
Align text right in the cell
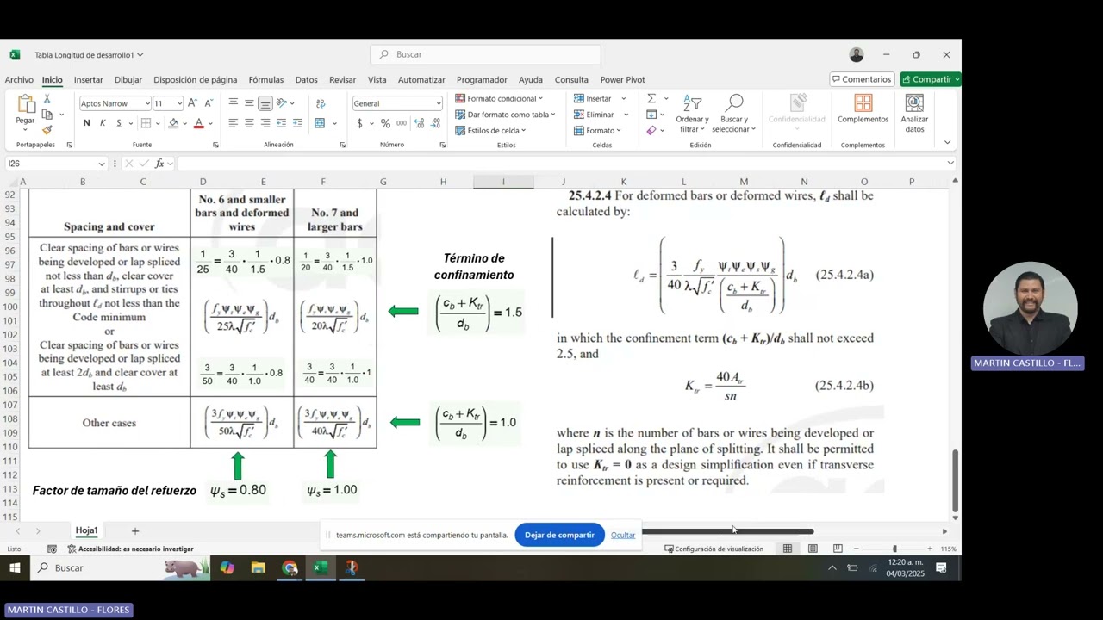[265, 123]
